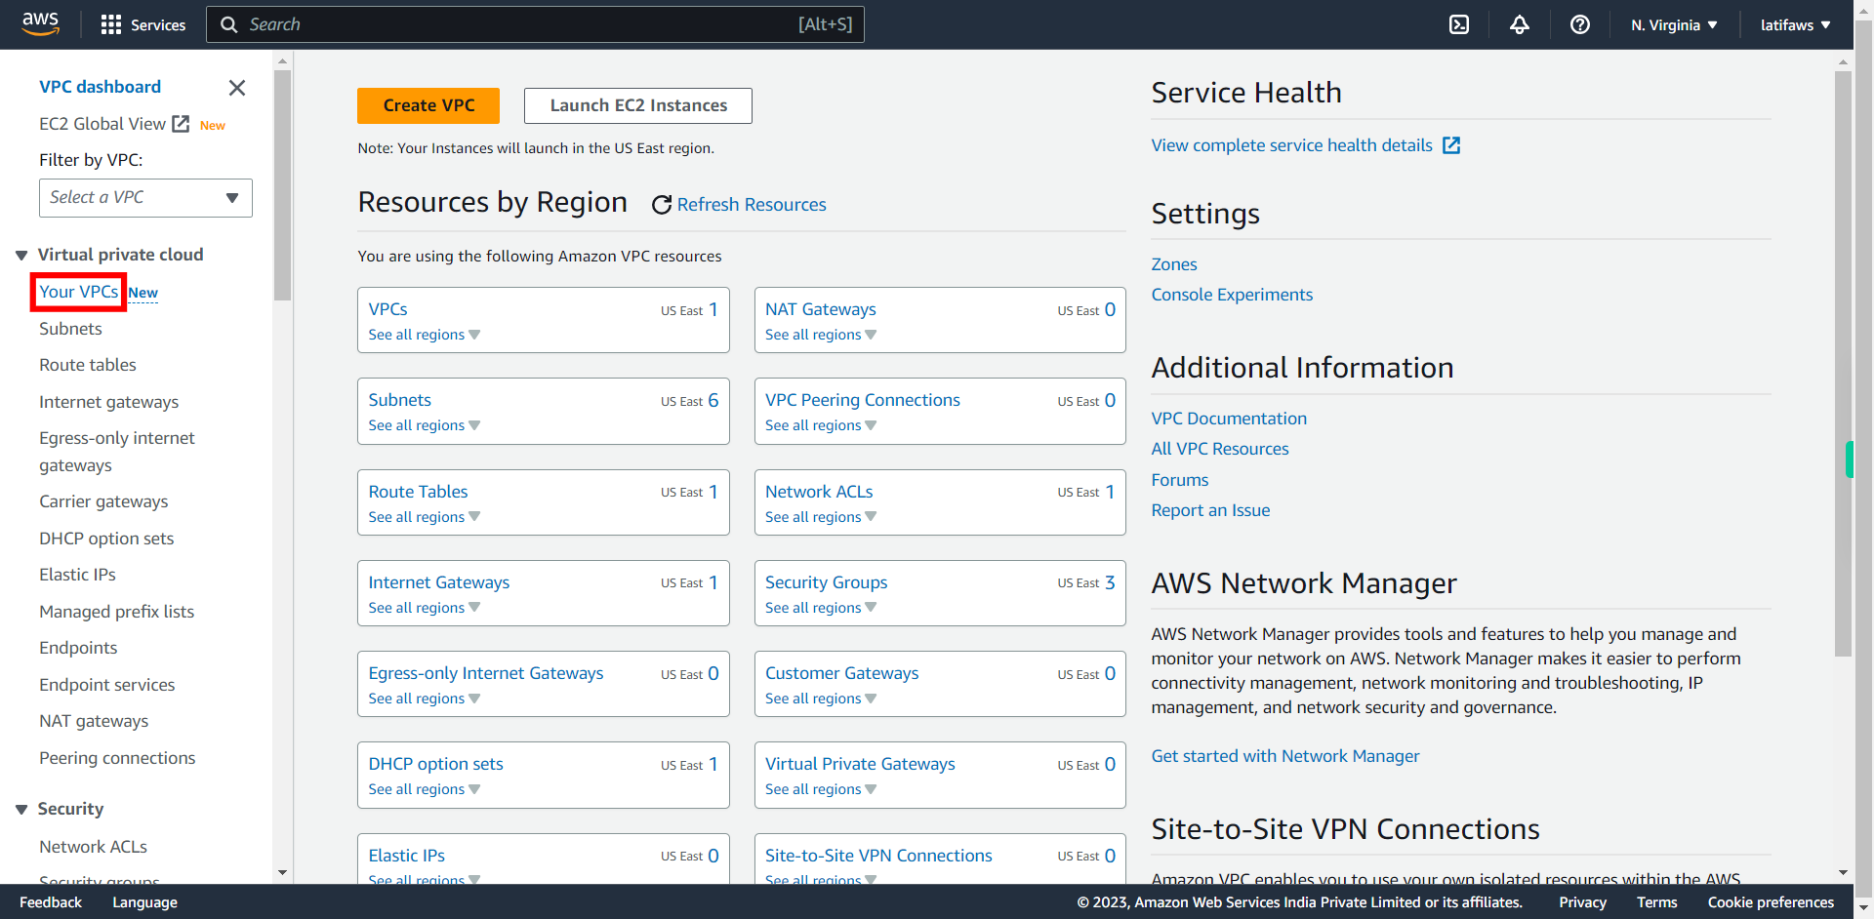1874x919 pixels.
Task: Open Your VPCs in sidebar
Action: coord(78,292)
